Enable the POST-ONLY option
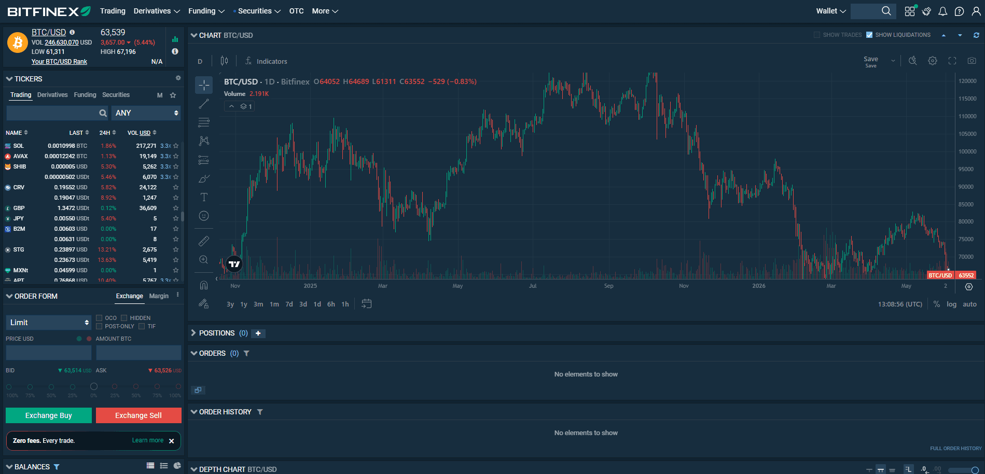Image resolution: width=985 pixels, height=474 pixels. coord(99,326)
